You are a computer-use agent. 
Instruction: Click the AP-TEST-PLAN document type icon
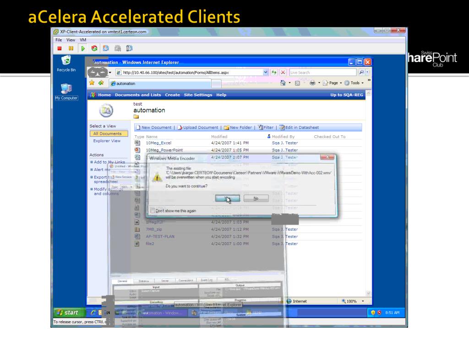pyautogui.click(x=137, y=236)
